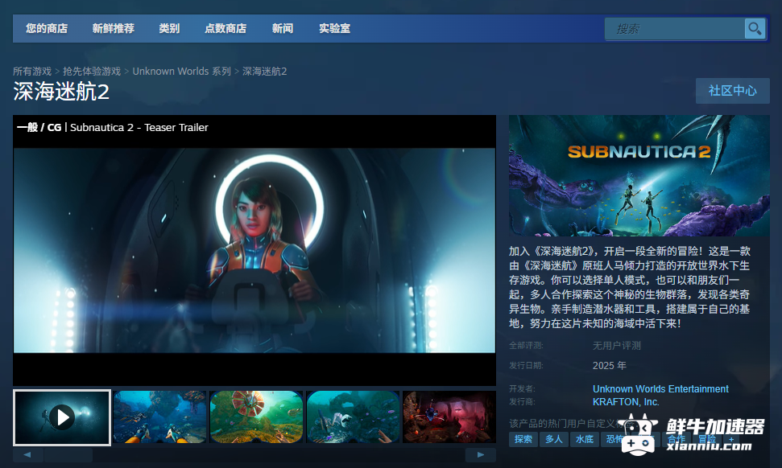Viewport: 782px width, 468px height.
Task: Click the Subnautica 2 - Teaser Trailer caption
Action: (139, 128)
